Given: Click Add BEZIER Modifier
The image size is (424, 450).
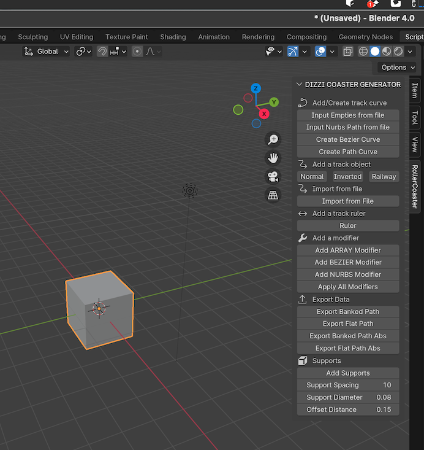Looking at the screenshot, I should [x=348, y=263].
